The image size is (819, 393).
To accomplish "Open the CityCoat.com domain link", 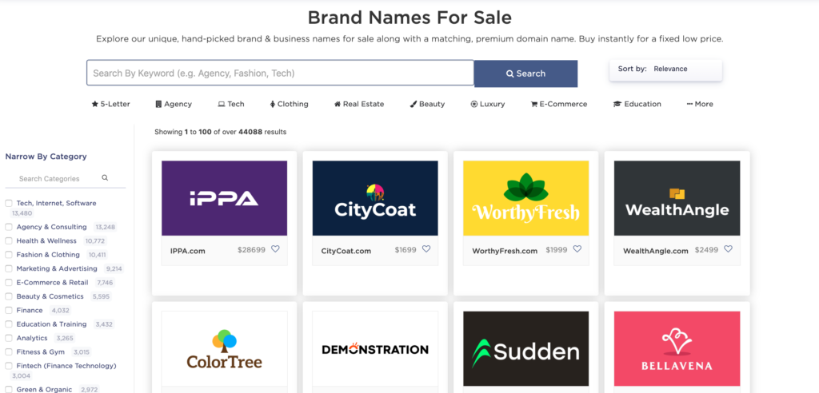I will (x=346, y=251).
